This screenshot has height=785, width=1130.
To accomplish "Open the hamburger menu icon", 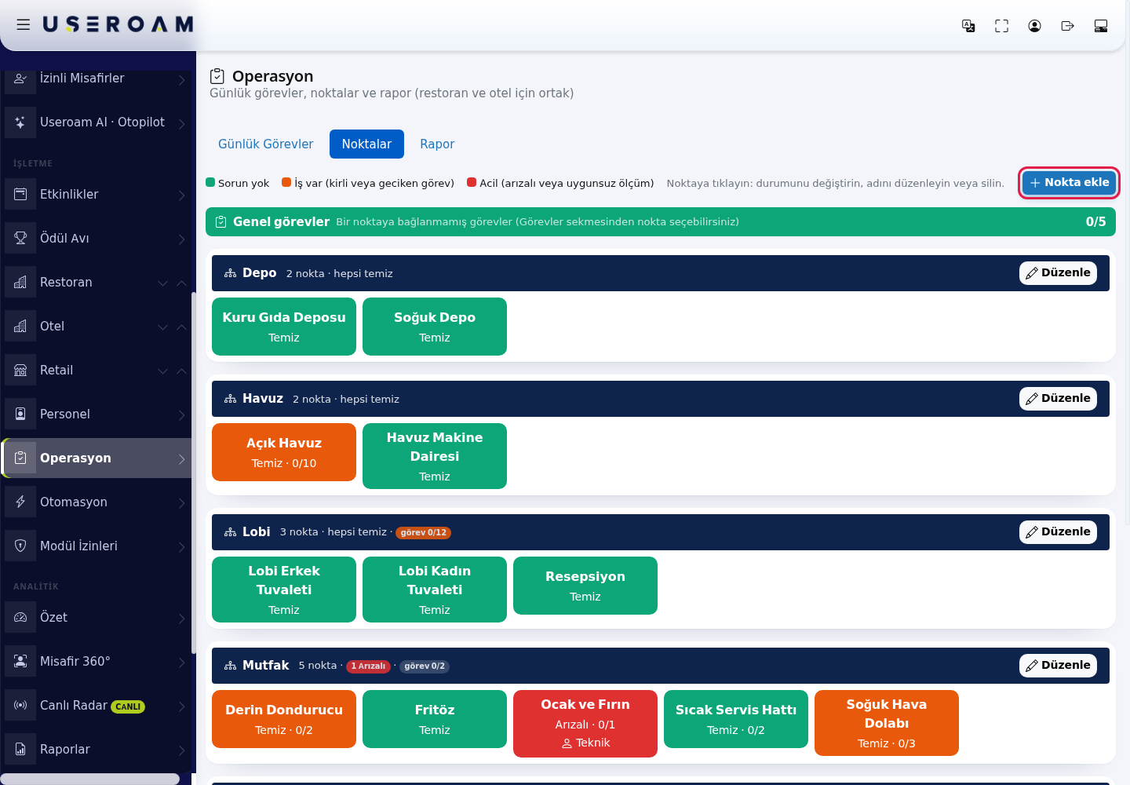I will 24,25.
